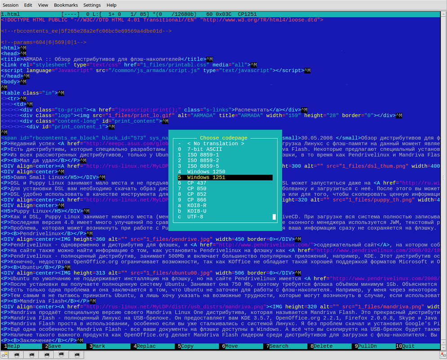Switch to the last terminal session tab
The image size is (447, 360).
point(77,355)
